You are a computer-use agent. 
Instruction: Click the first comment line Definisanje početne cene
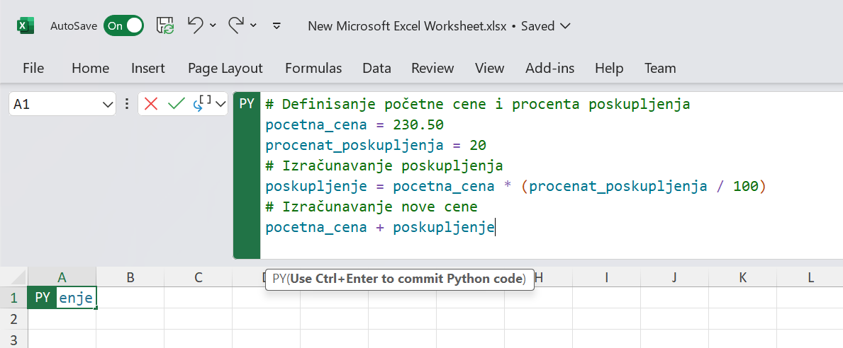(x=477, y=105)
